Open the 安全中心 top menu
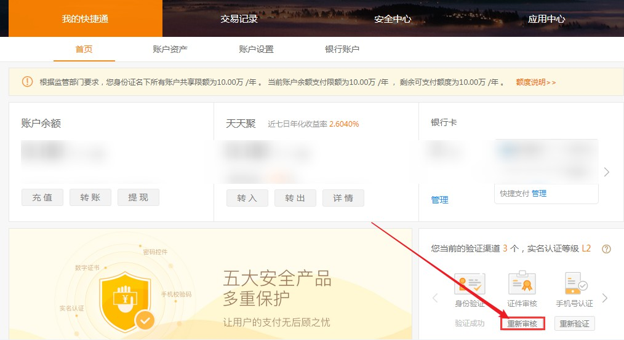The width and height of the screenshot is (624, 340). [393, 18]
